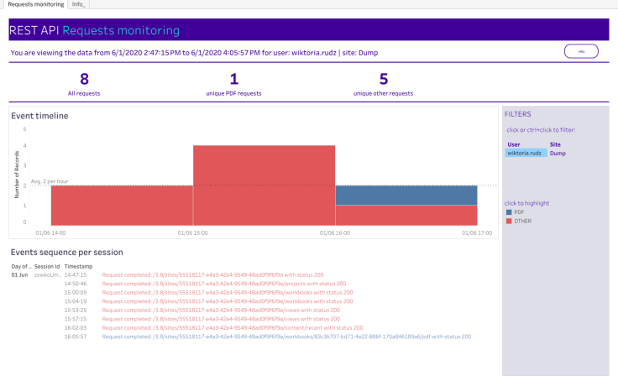Image resolution: width=618 pixels, height=381 pixels.
Task: Select the Requests monitoring tab
Action: 34,4
